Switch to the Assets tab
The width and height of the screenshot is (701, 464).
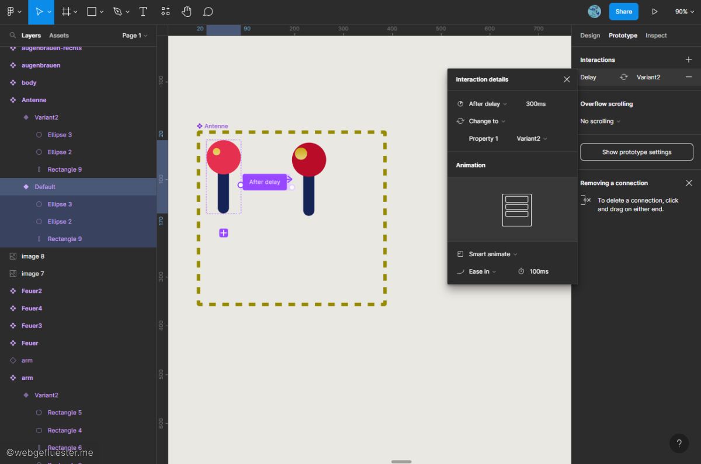[59, 36]
